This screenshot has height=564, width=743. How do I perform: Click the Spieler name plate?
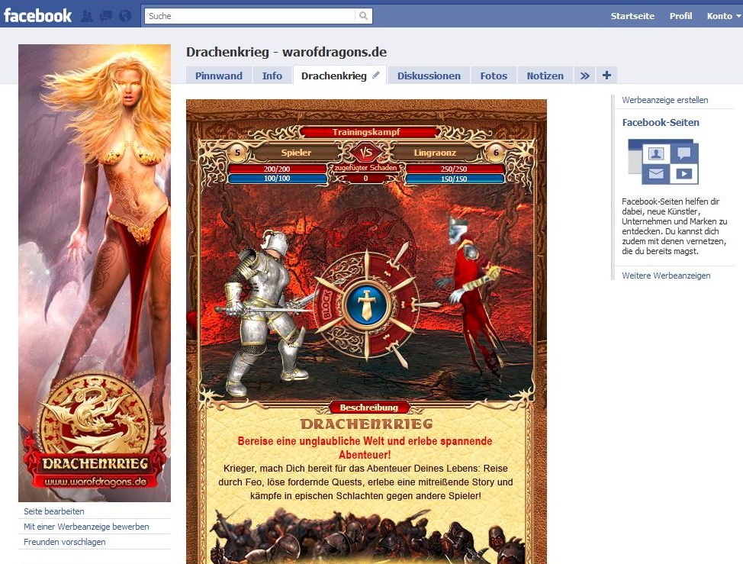coord(296,153)
